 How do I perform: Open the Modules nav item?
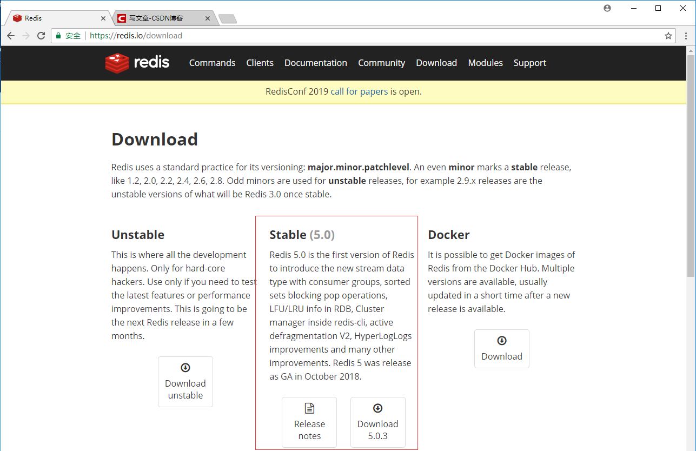click(486, 63)
